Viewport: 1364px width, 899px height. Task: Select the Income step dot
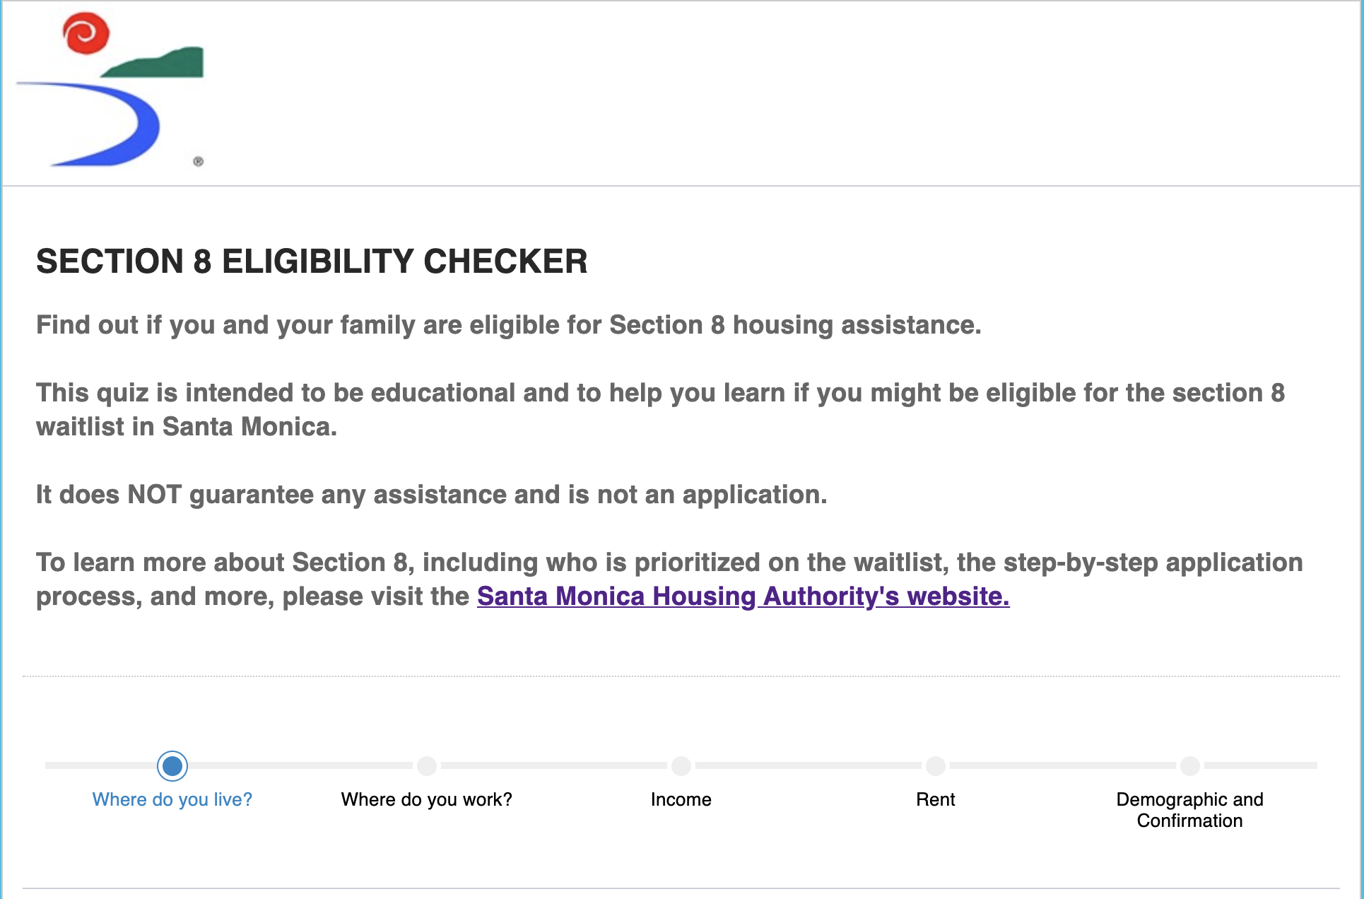pyautogui.click(x=681, y=766)
